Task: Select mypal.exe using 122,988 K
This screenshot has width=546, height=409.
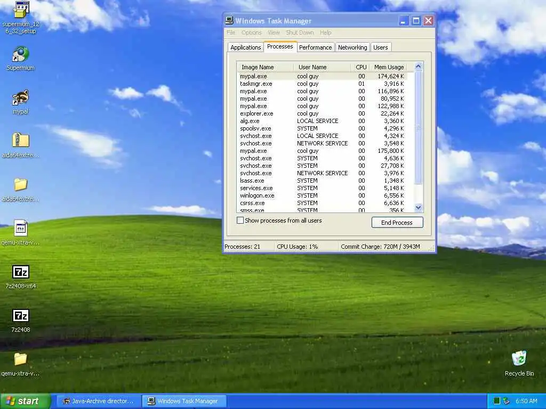Action: [322, 106]
